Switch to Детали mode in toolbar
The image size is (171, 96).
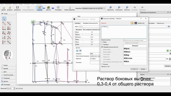tap(48, 8)
